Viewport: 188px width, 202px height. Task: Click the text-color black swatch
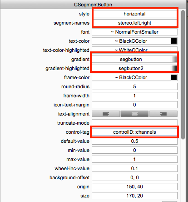(x=174, y=41)
